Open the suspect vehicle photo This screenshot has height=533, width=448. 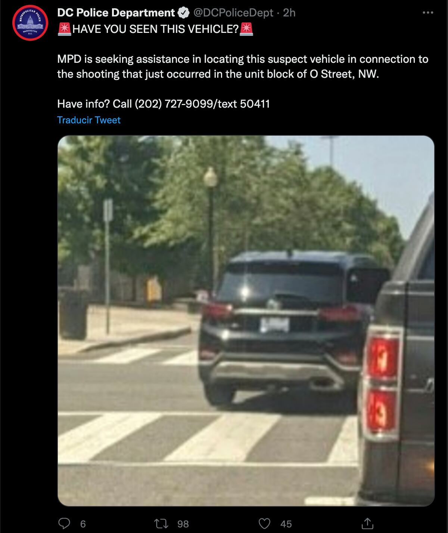point(246,321)
